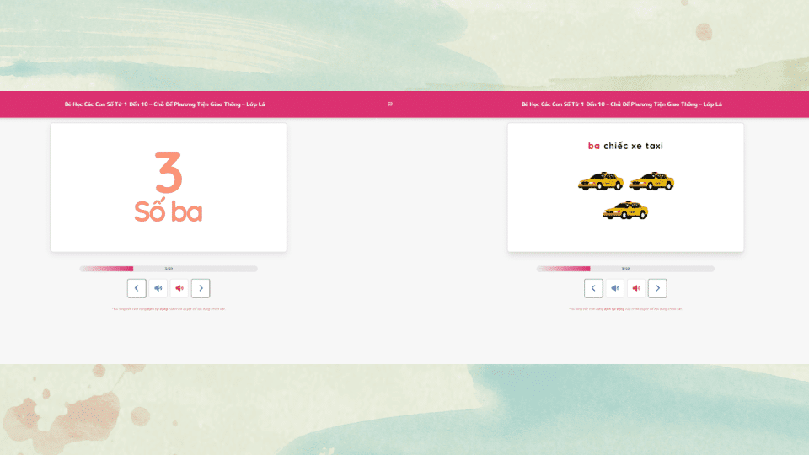Image resolution: width=809 pixels, height=455 pixels.
Task: Play red speaker audio below Số ba card
Action: (179, 288)
